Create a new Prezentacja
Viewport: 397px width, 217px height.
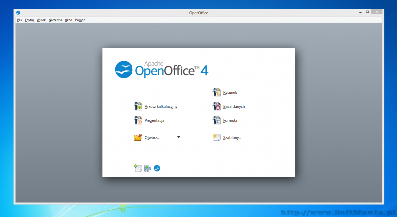(x=154, y=121)
